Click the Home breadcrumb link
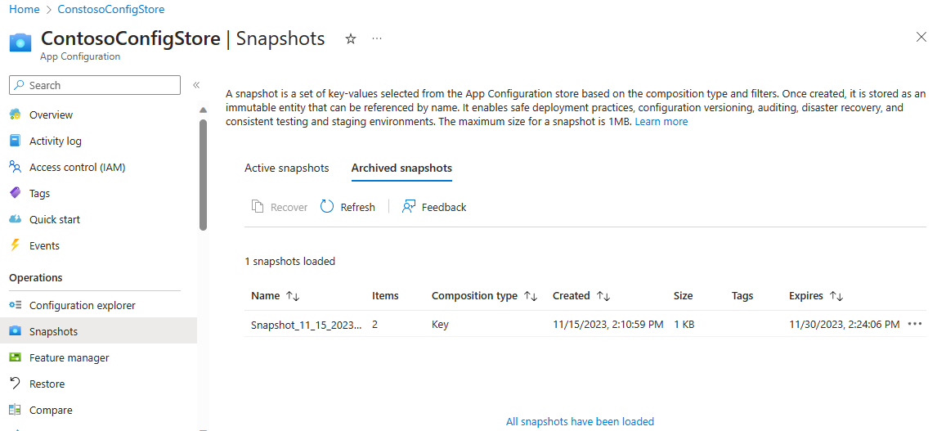This screenshot has height=431, width=946. [25, 10]
